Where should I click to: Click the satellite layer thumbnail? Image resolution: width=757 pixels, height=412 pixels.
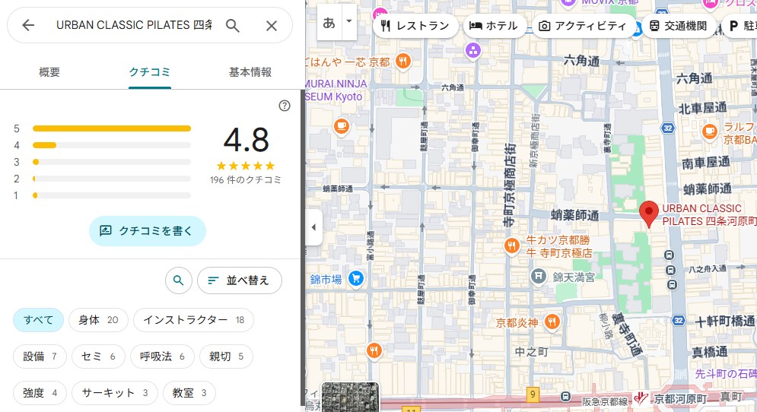tap(350, 397)
